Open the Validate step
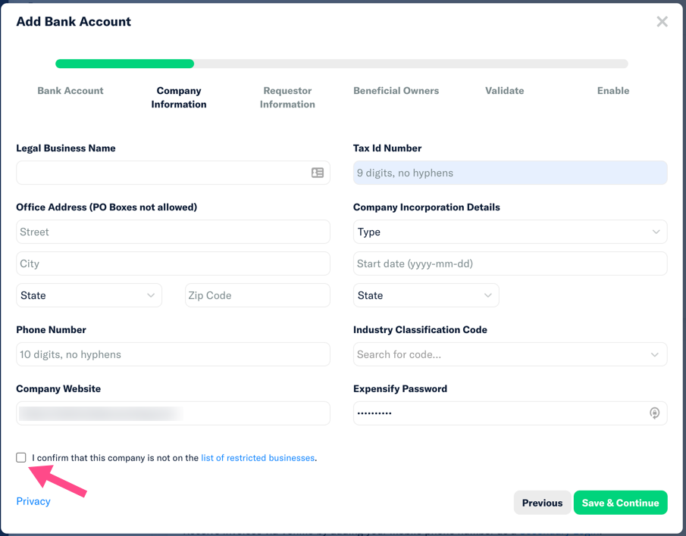Image resolution: width=686 pixels, height=536 pixels. 504,90
